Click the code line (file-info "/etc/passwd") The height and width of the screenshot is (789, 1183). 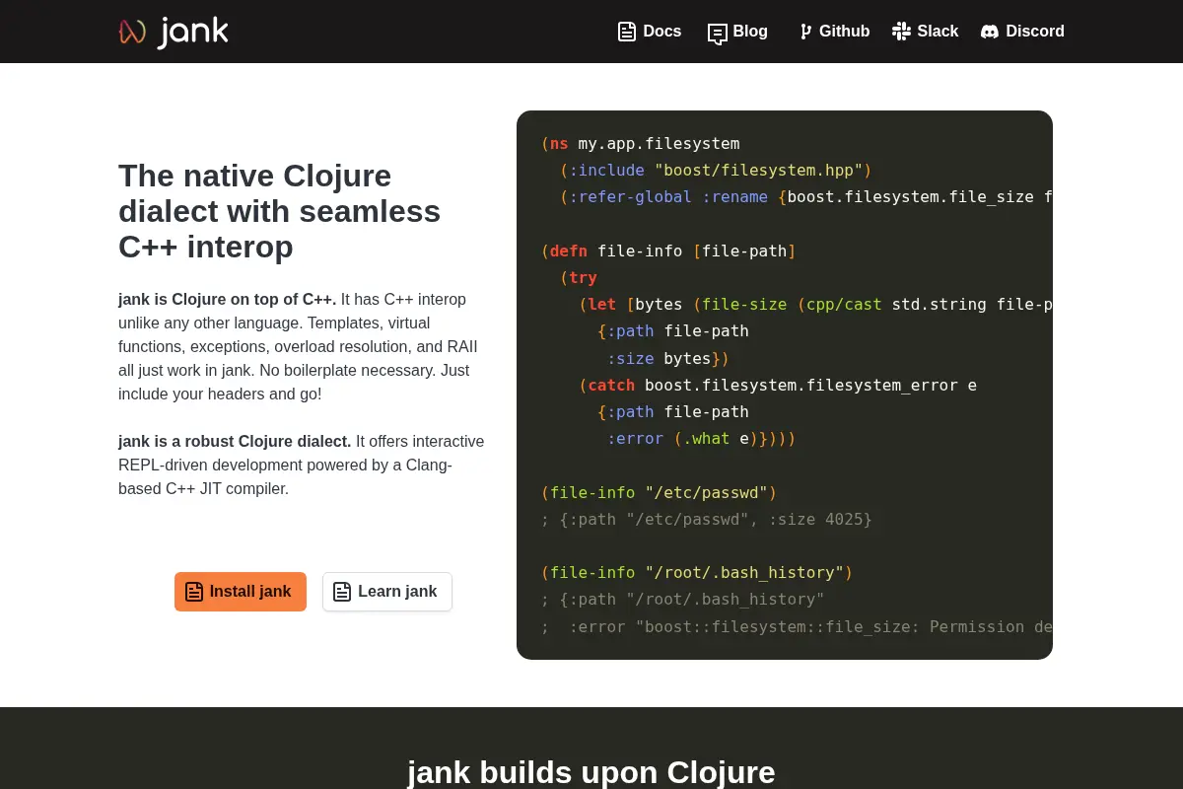659,493
